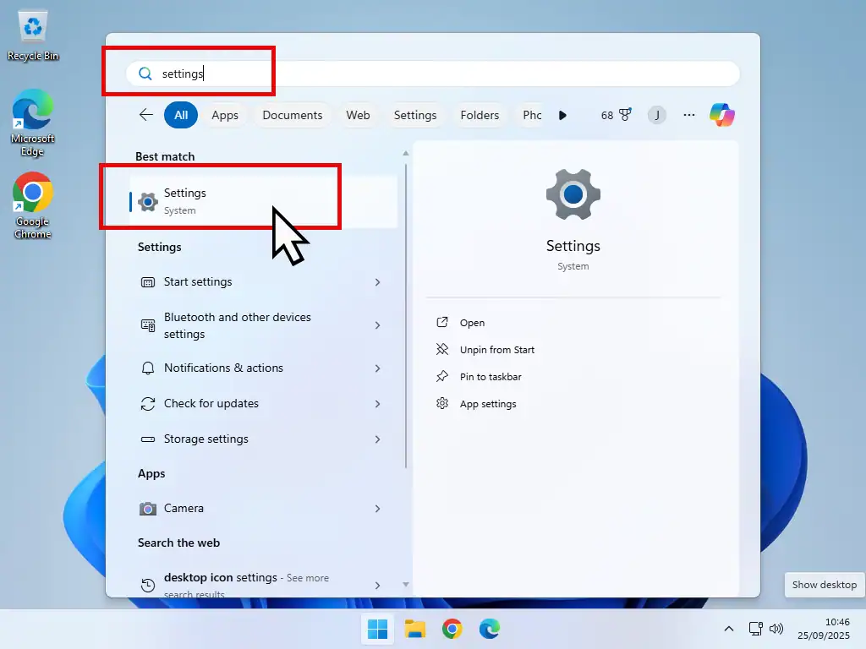Image resolution: width=866 pixels, height=649 pixels.
Task: Show more filters with play arrow
Action: [x=562, y=115]
